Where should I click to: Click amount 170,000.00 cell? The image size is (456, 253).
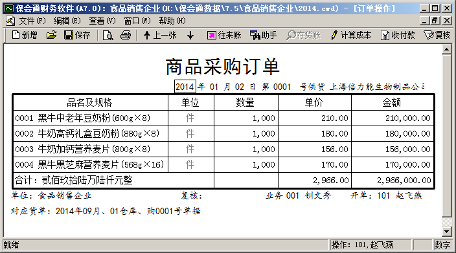[x=393, y=165]
